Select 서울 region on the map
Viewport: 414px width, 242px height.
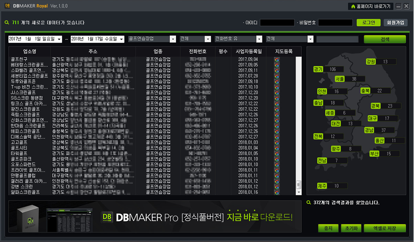(340, 79)
